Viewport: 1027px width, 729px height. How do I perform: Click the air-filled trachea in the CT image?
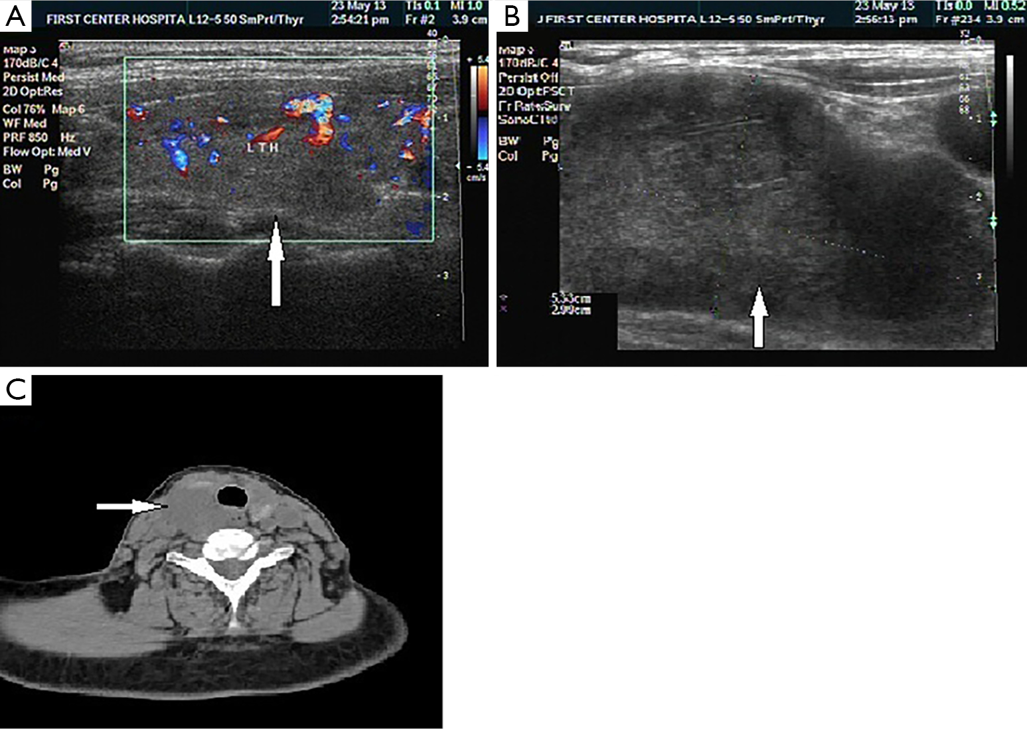[x=233, y=496]
